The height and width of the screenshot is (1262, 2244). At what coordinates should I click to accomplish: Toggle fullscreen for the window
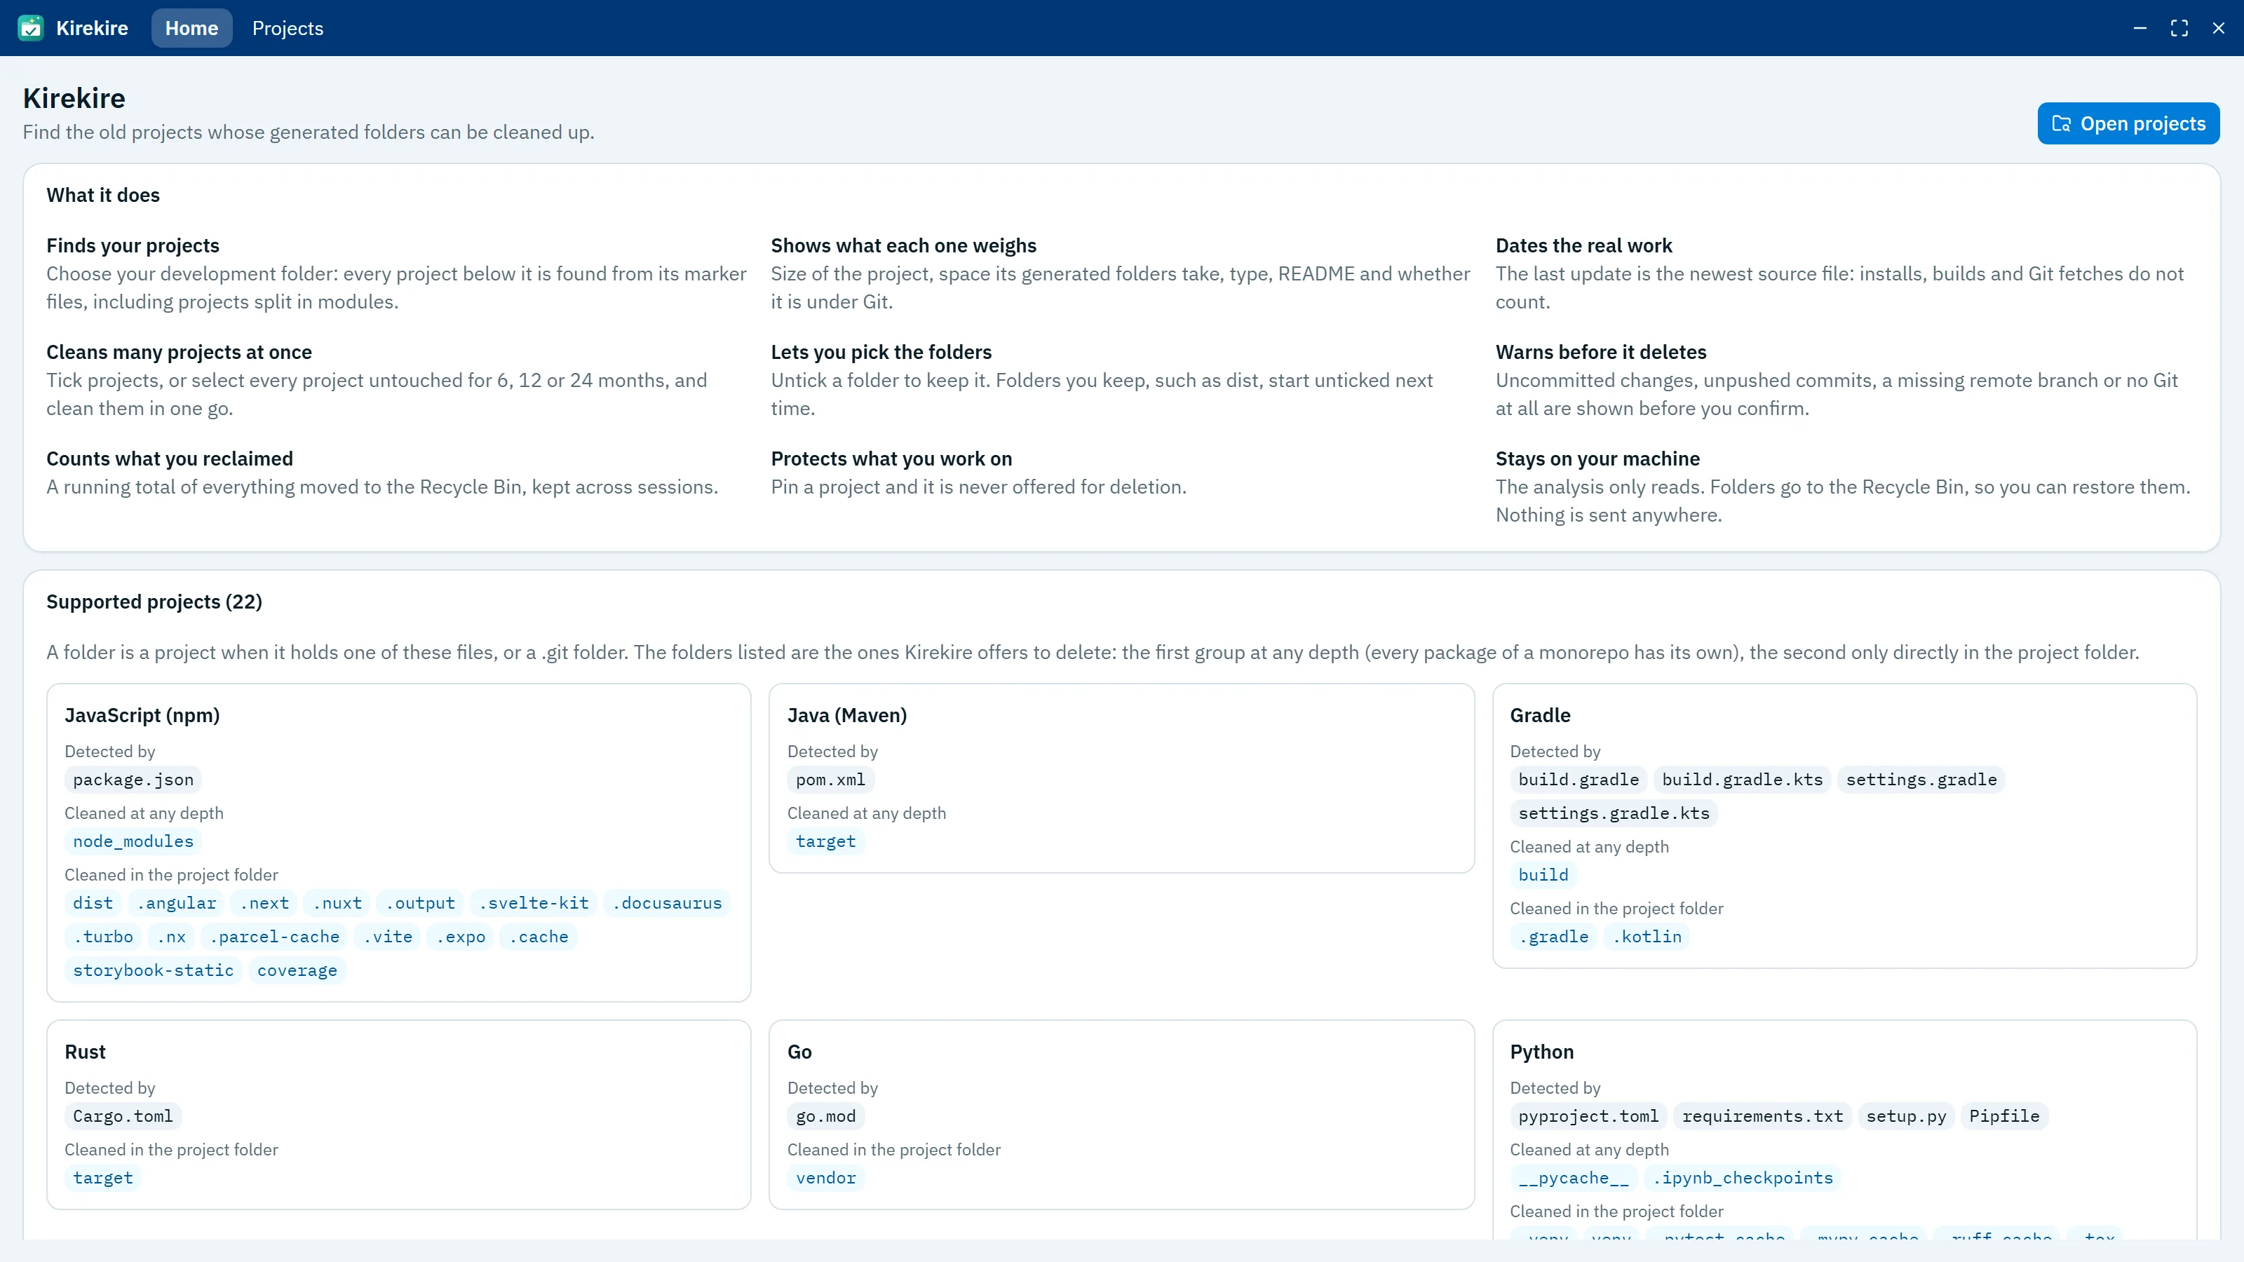point(2179,28)
